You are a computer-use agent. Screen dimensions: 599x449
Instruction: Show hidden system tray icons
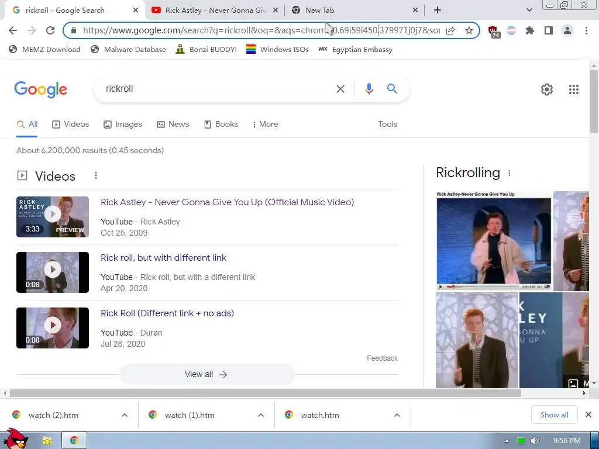tap(507, 441)
